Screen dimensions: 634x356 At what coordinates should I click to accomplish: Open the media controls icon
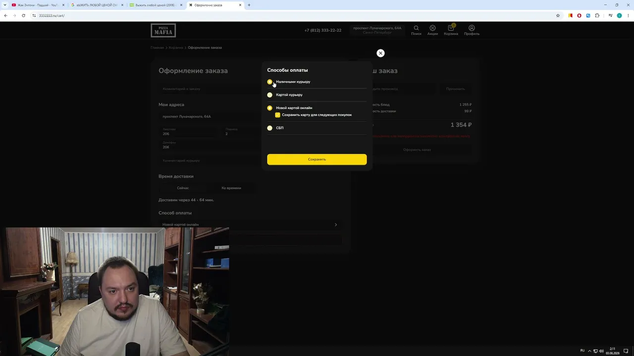pyautogui.click(x=610, y=15)
